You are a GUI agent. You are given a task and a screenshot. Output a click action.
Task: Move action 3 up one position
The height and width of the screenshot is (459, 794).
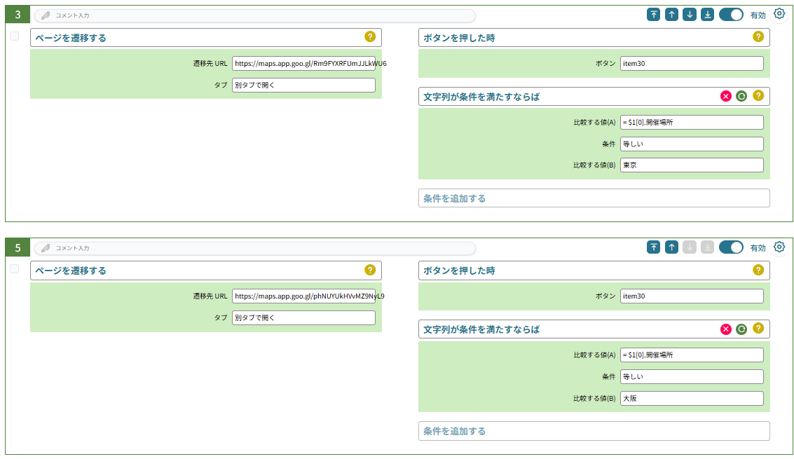(671, 15)
